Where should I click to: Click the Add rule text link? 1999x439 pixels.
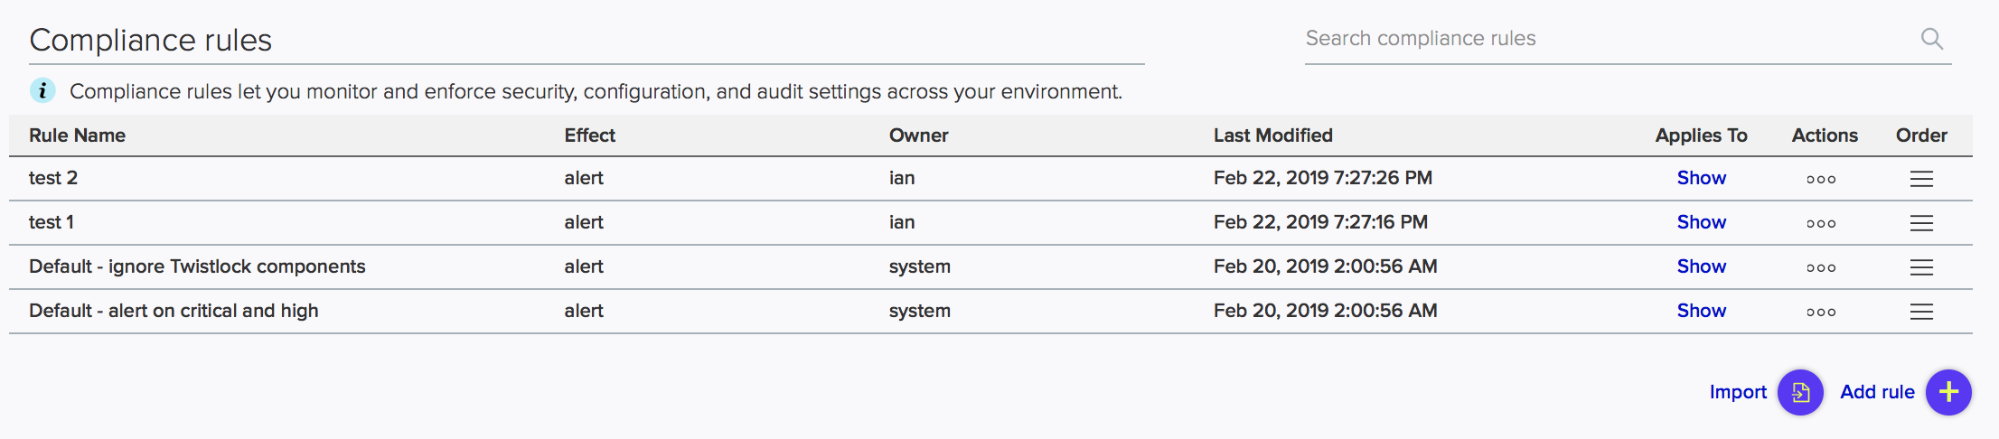click(1877, 392)
